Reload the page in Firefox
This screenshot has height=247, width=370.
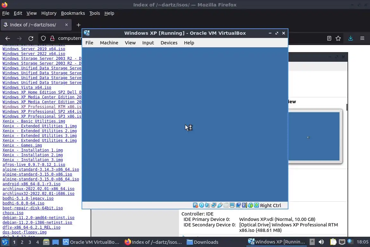point(31,38)
